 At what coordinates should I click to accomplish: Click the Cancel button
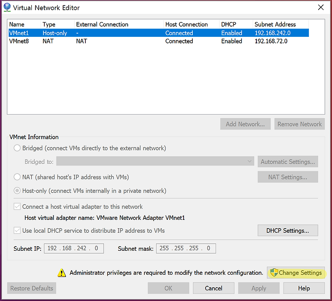point(213,288)
